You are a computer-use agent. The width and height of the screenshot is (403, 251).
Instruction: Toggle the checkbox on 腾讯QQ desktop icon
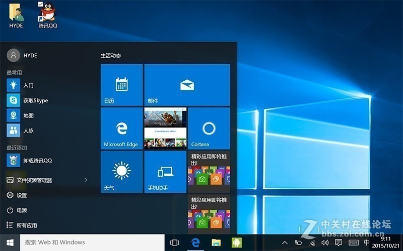tap(41, 5)
